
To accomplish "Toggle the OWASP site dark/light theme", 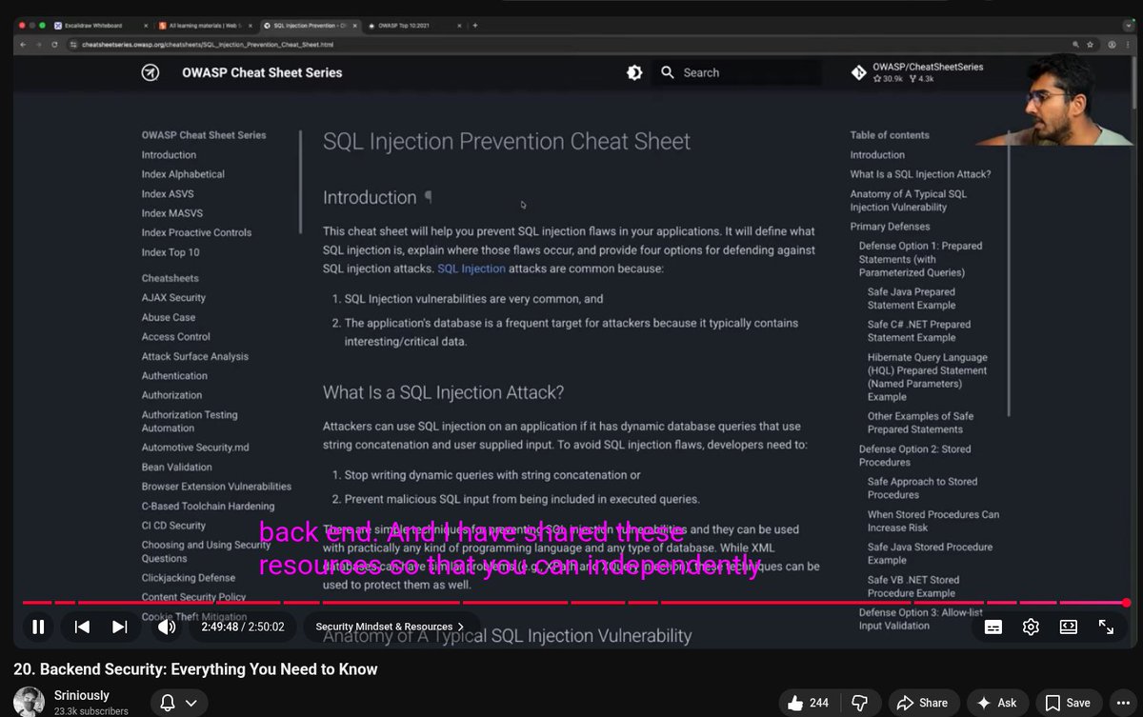I will 634,72.
